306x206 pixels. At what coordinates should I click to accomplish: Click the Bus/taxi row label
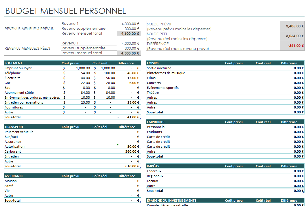click(11, 137)
